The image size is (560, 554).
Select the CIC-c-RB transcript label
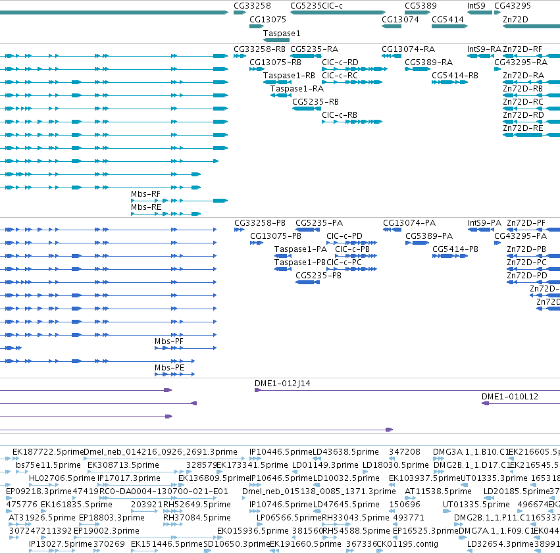coord(340,115)
